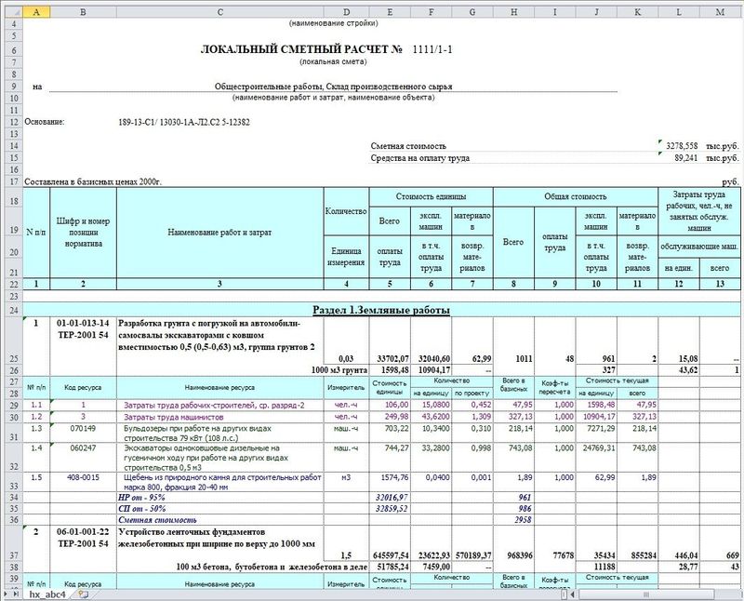Select row 36 by its row header
Viewport: 744px width, 601px height.
coord(13,520)
